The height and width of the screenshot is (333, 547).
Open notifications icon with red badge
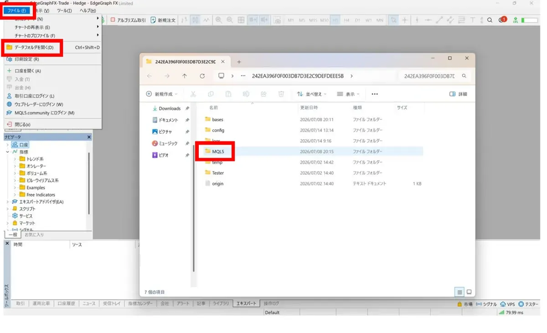[x=502, y=20]
